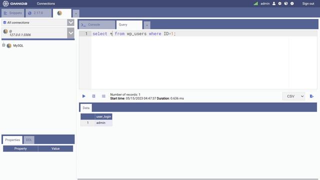
Task: Click line number 1 in editor gutter
Action: click(x=86, y=33)
